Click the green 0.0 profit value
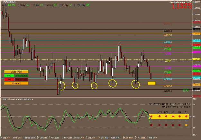Viewport: 201px width, 140px height. (x=186, y=90)
